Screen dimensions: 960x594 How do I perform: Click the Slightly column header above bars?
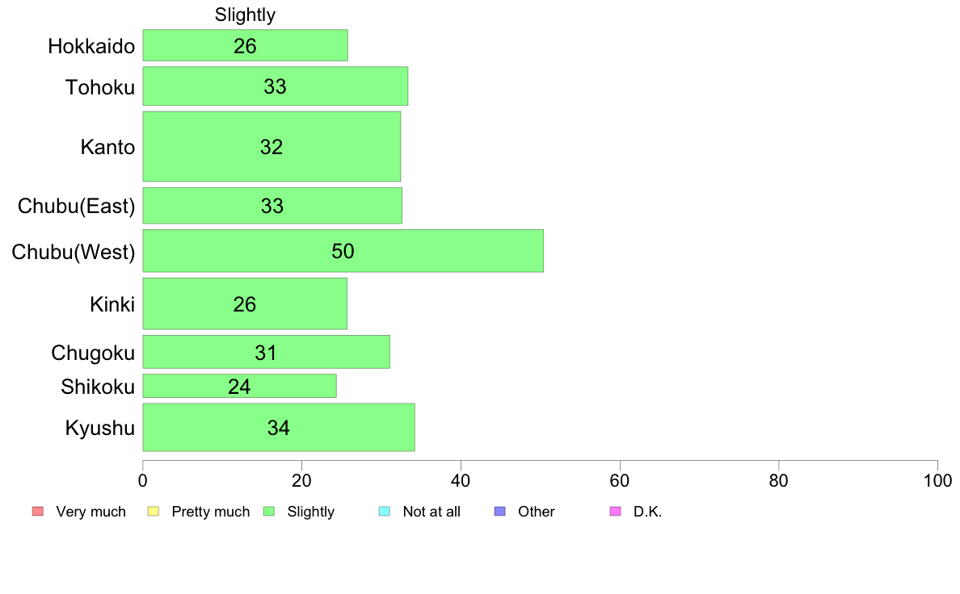click(245, 15)
